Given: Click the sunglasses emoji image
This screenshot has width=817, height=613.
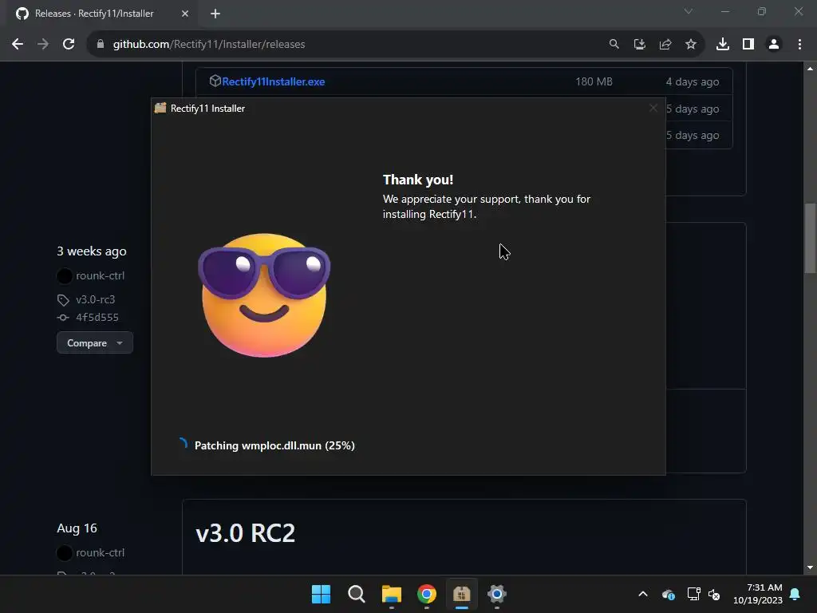Looking at the screenshot, I should (x=264, y=295).
